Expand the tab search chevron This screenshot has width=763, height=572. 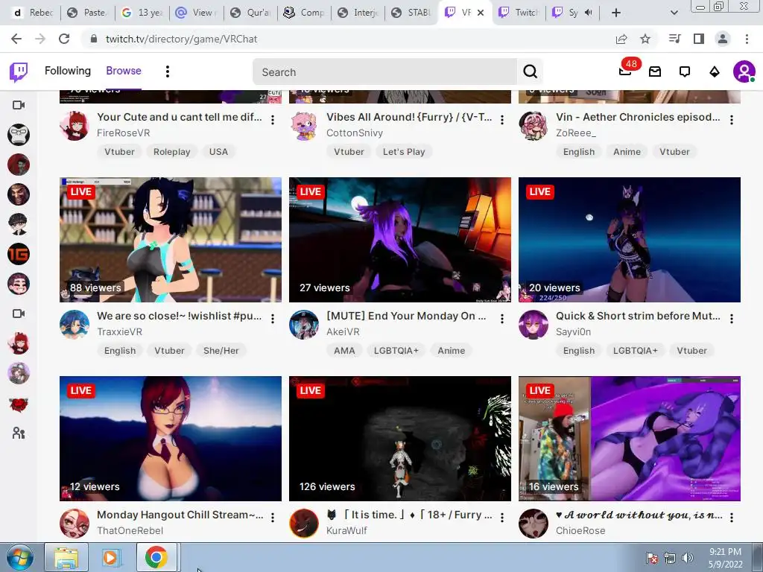click(674, 13)
